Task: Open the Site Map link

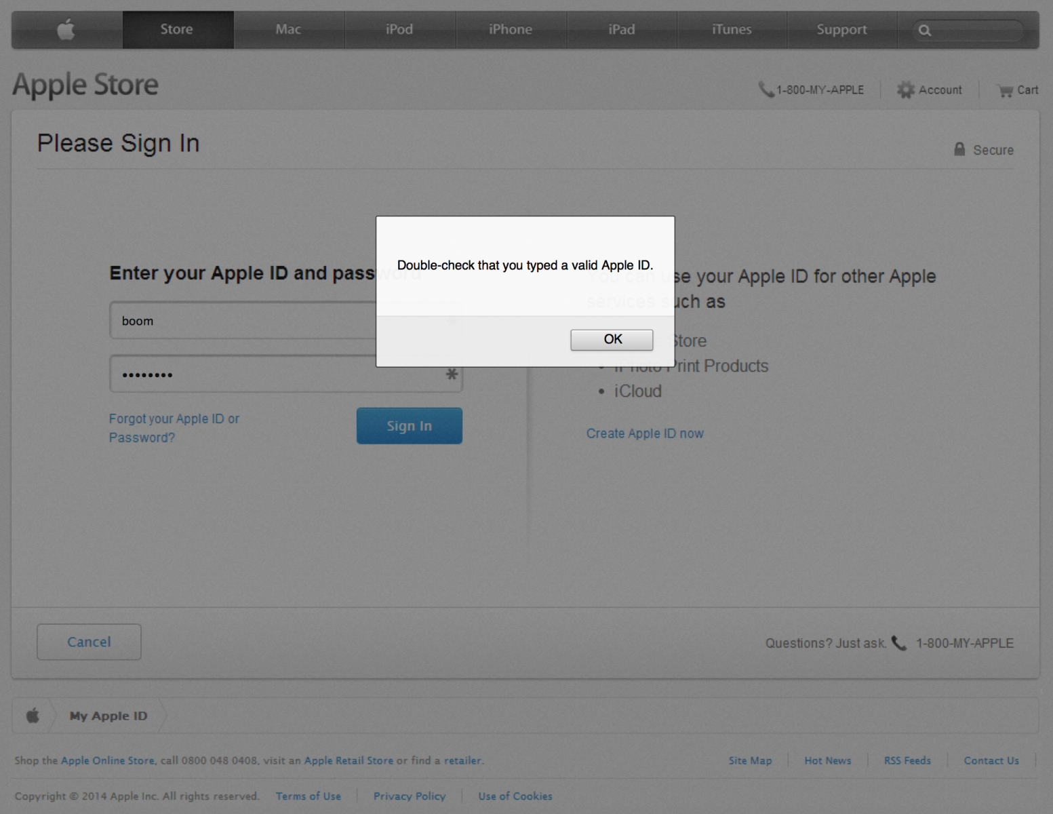Action: [750, 761]
